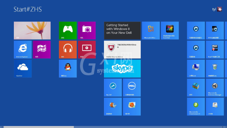Open the recycle bin icon tile
The width and height of the screenshot is (227, 128).
[x=215, y=69]
